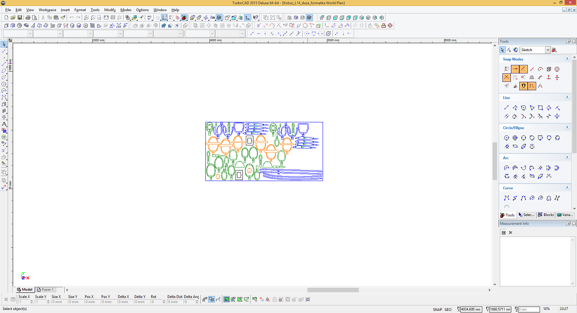Click the Print Preview icon
The width and height of the screenshot is (577, 313).
35,18
